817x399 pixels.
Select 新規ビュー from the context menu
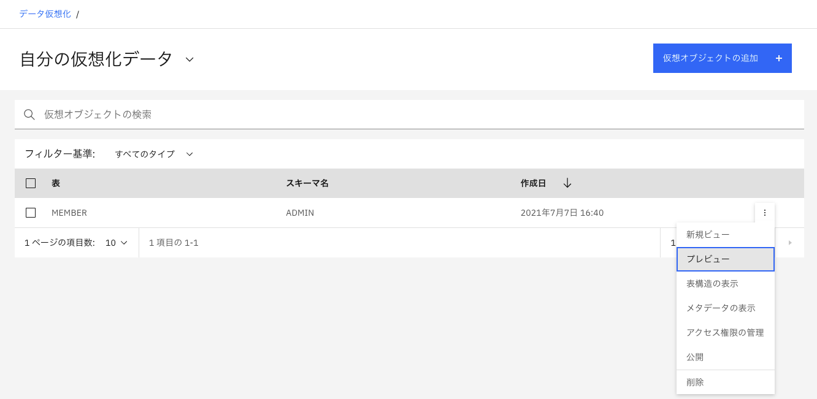point(726,235)
